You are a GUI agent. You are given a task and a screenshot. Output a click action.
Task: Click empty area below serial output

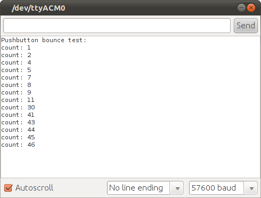[130, 163]
